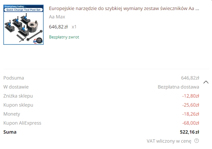Click the Bezpłatna dostawa value
This screenshot has height=149, width=212.
click(178, 87)
